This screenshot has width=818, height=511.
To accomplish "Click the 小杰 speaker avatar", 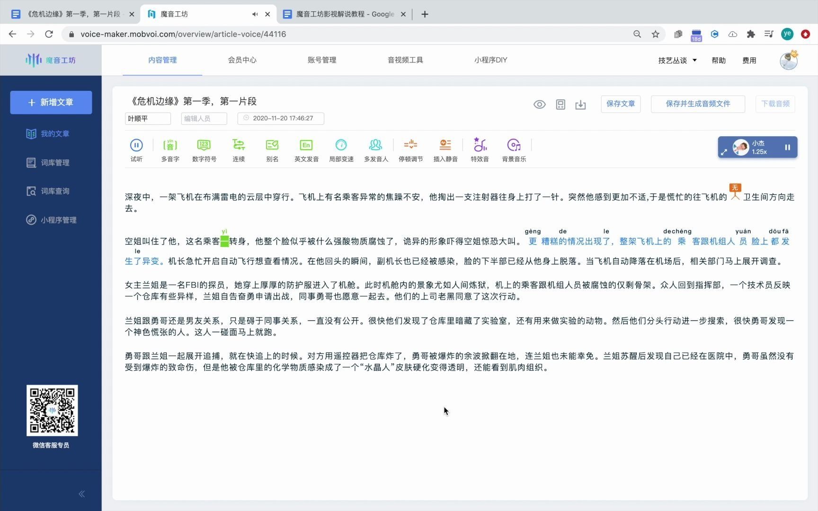I will coord(741,147).
